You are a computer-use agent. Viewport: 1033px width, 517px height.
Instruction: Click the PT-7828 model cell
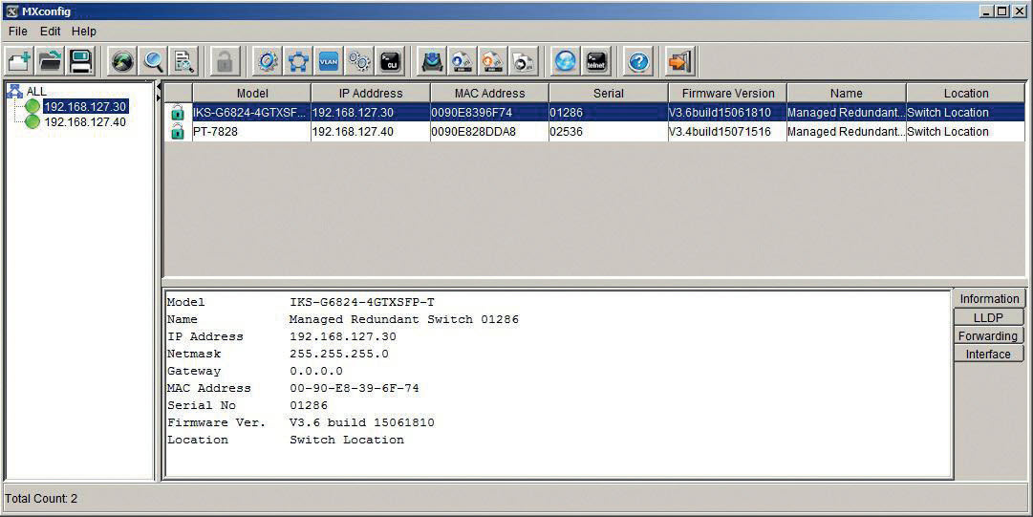[251, 132]
